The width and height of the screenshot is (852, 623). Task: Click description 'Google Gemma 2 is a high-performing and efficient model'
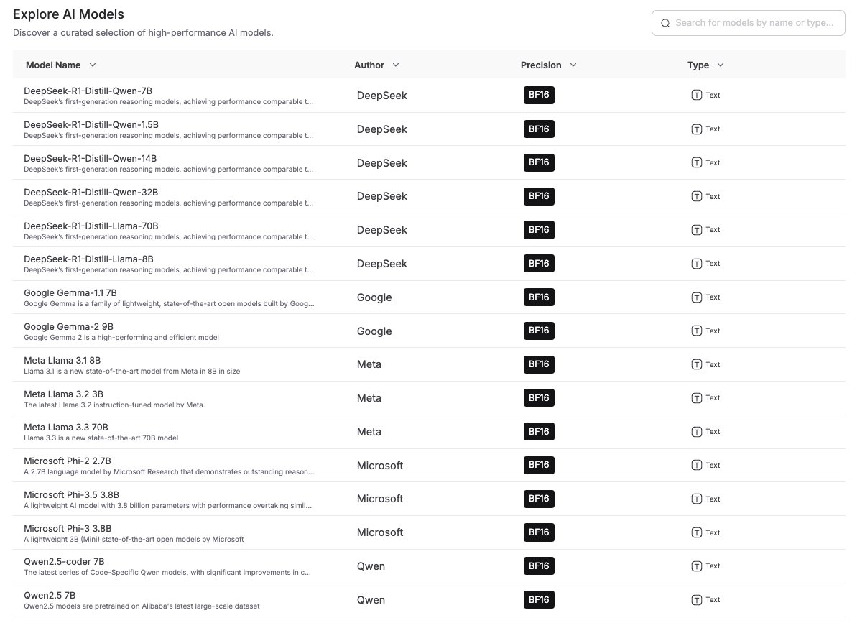[x=121, y=338]
